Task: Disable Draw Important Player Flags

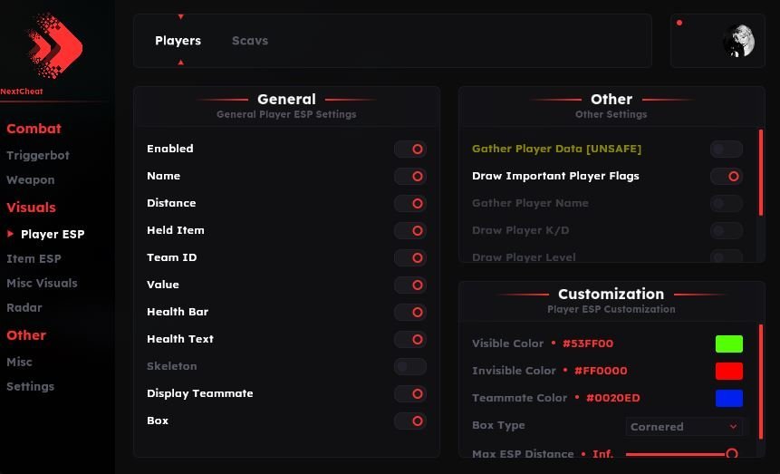Action: [727, 177]
